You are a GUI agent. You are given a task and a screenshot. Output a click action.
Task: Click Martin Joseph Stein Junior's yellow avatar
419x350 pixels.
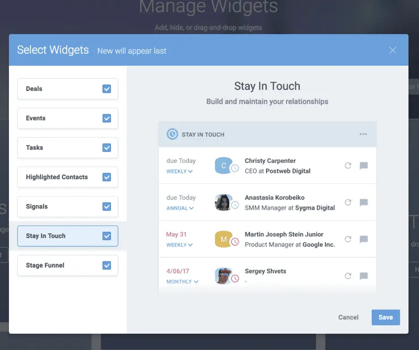(223, 239)
